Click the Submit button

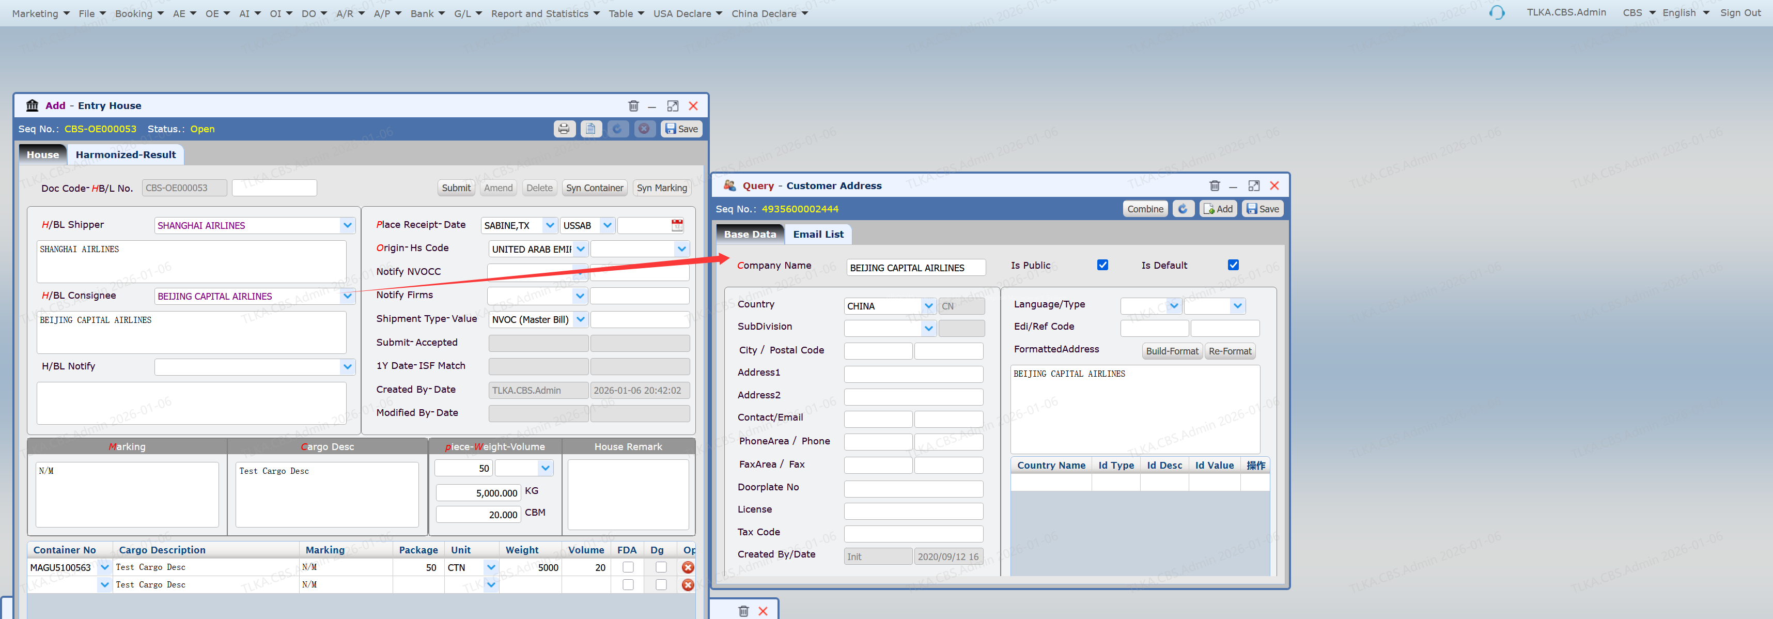tap(456, 188)
